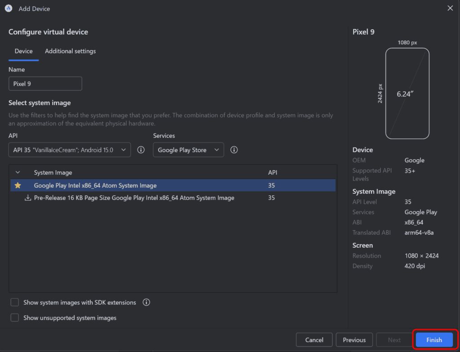Switch to the Device tab

point(23,51)
